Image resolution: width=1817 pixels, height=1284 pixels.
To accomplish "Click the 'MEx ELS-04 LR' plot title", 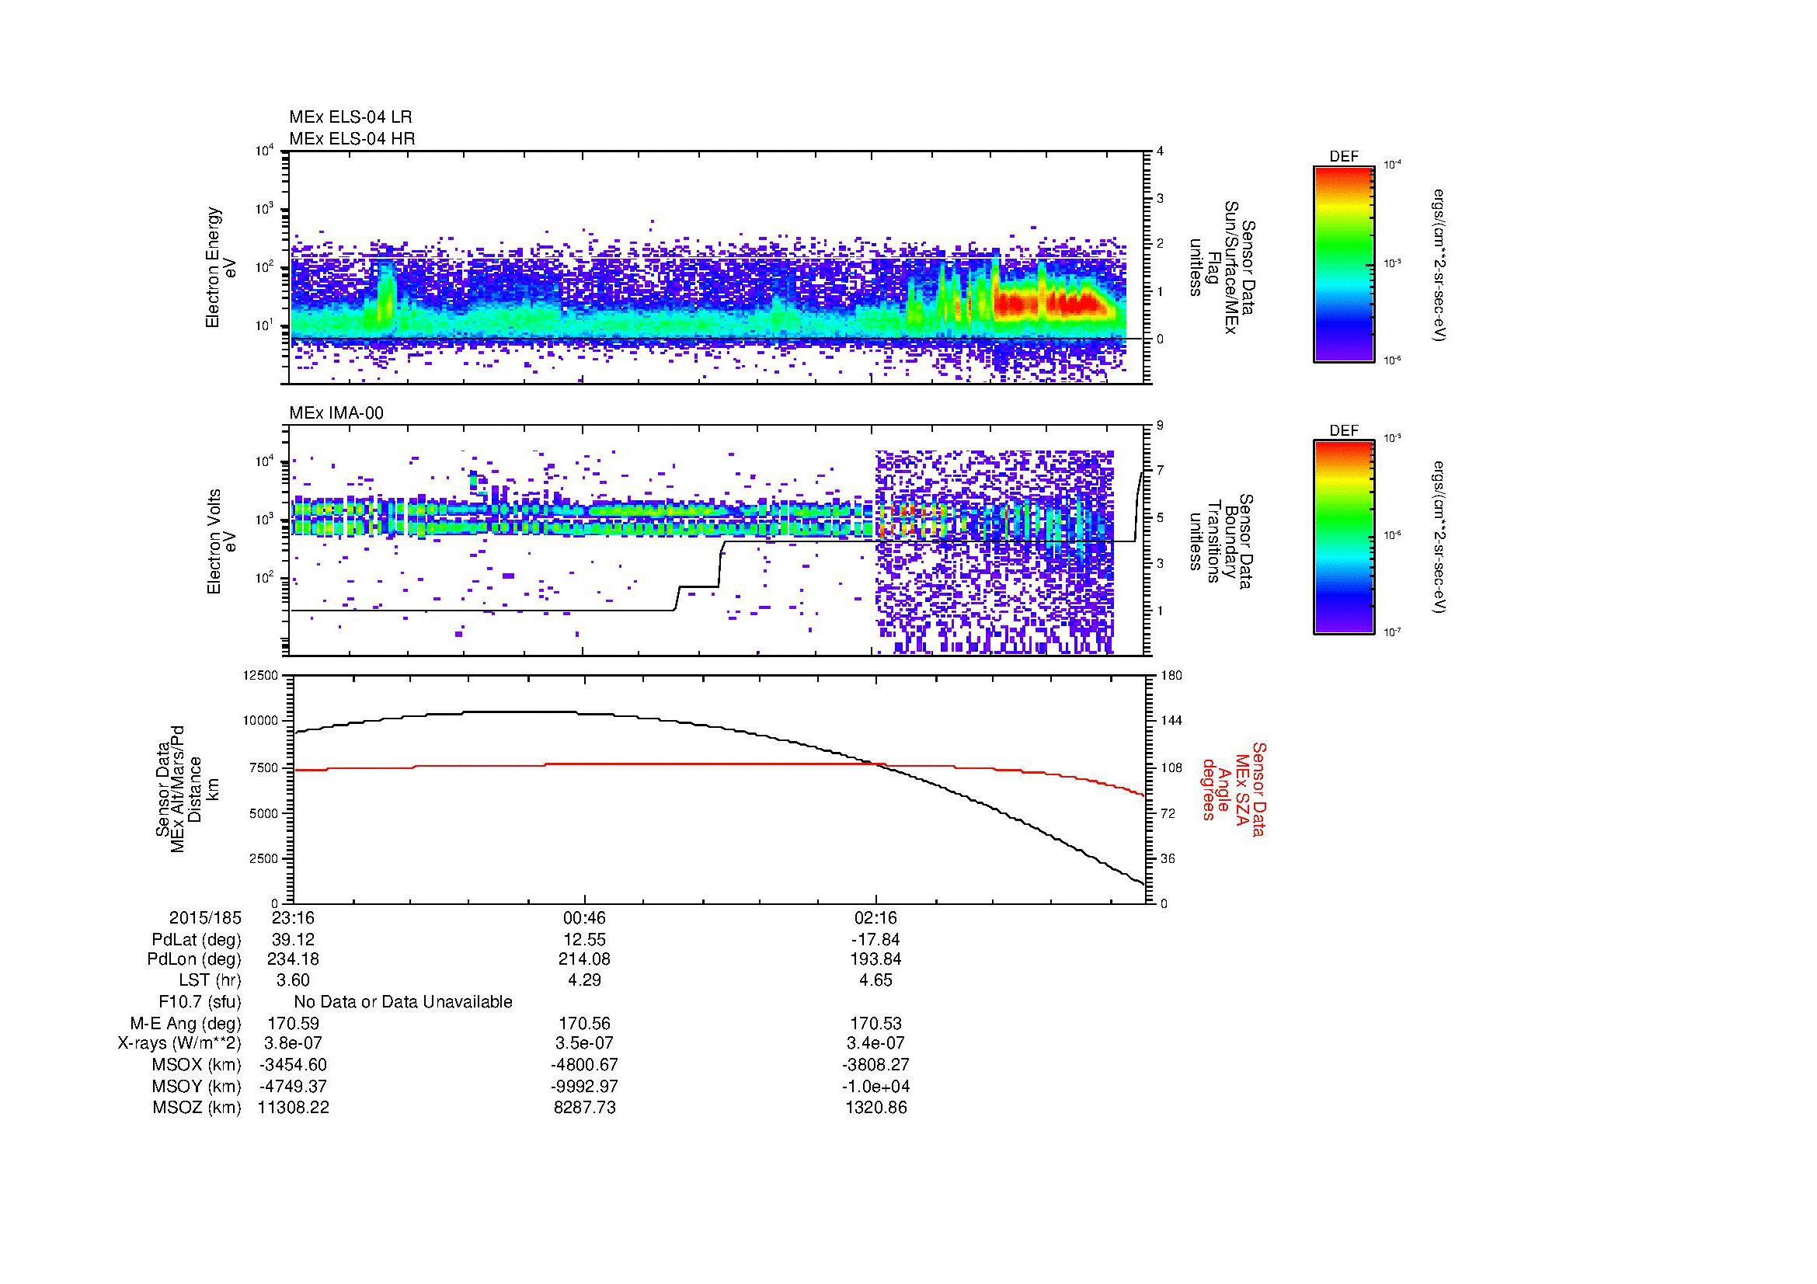I will (350, 117).
